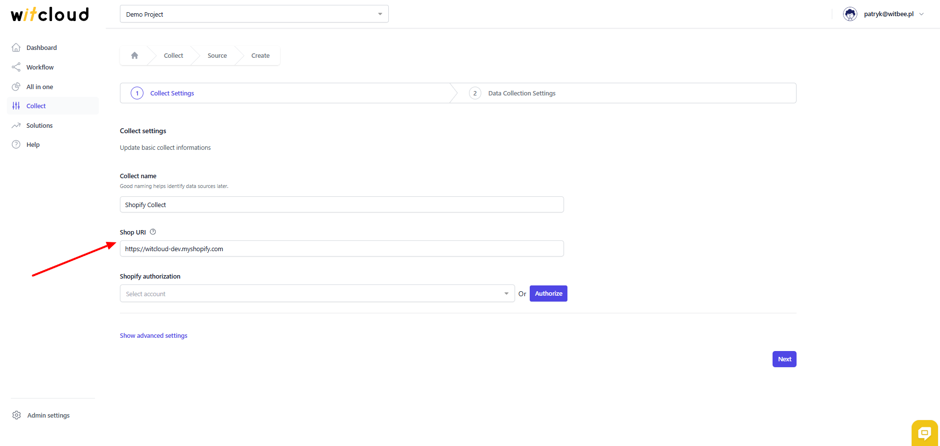
Task: Click the Collect sliders icon in sidebar
Action: (16, 106)
